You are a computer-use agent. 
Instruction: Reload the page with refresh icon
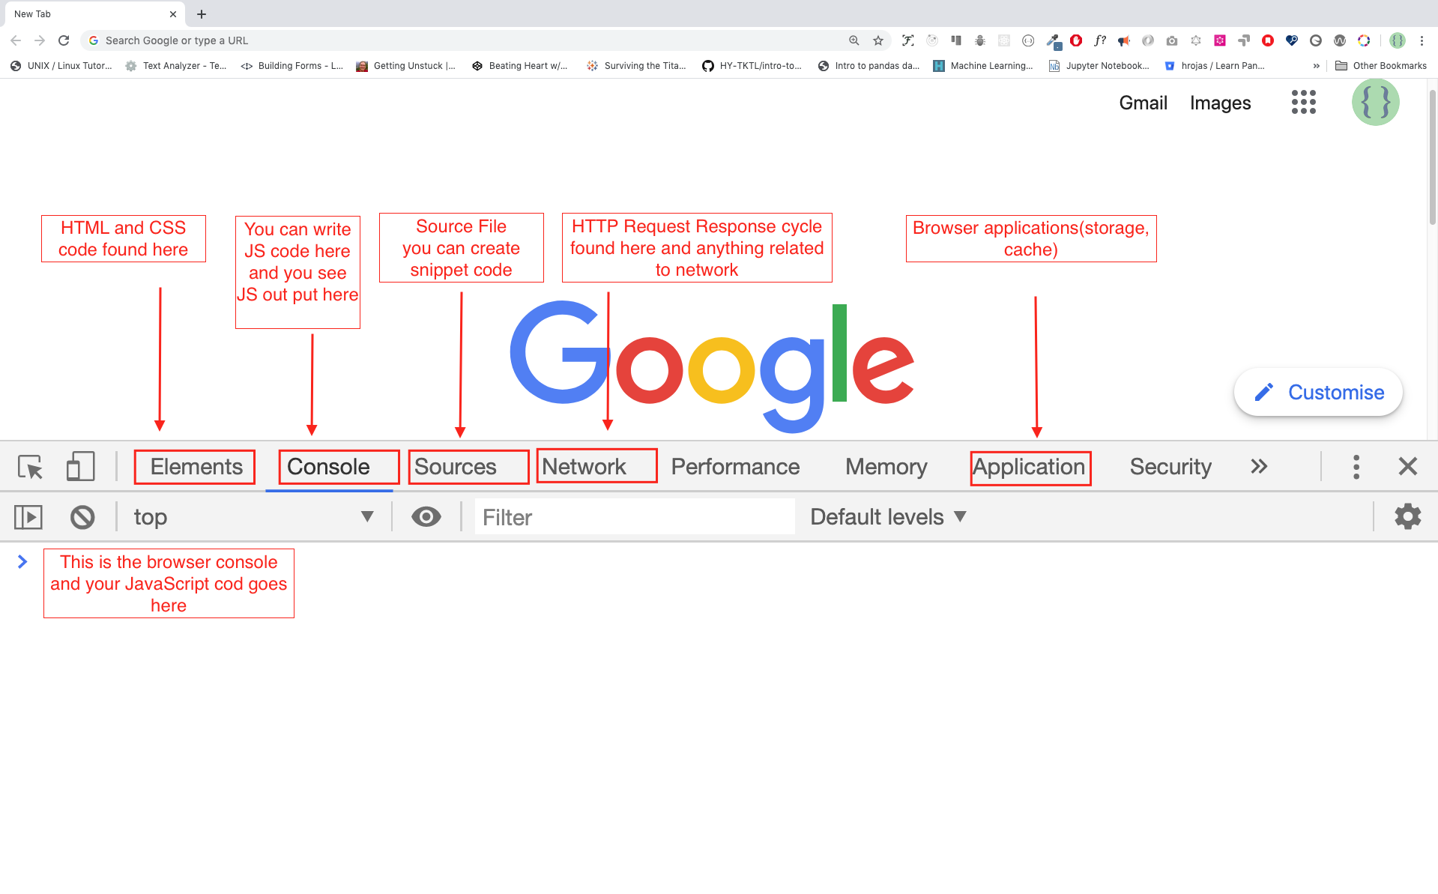[64, 40]
